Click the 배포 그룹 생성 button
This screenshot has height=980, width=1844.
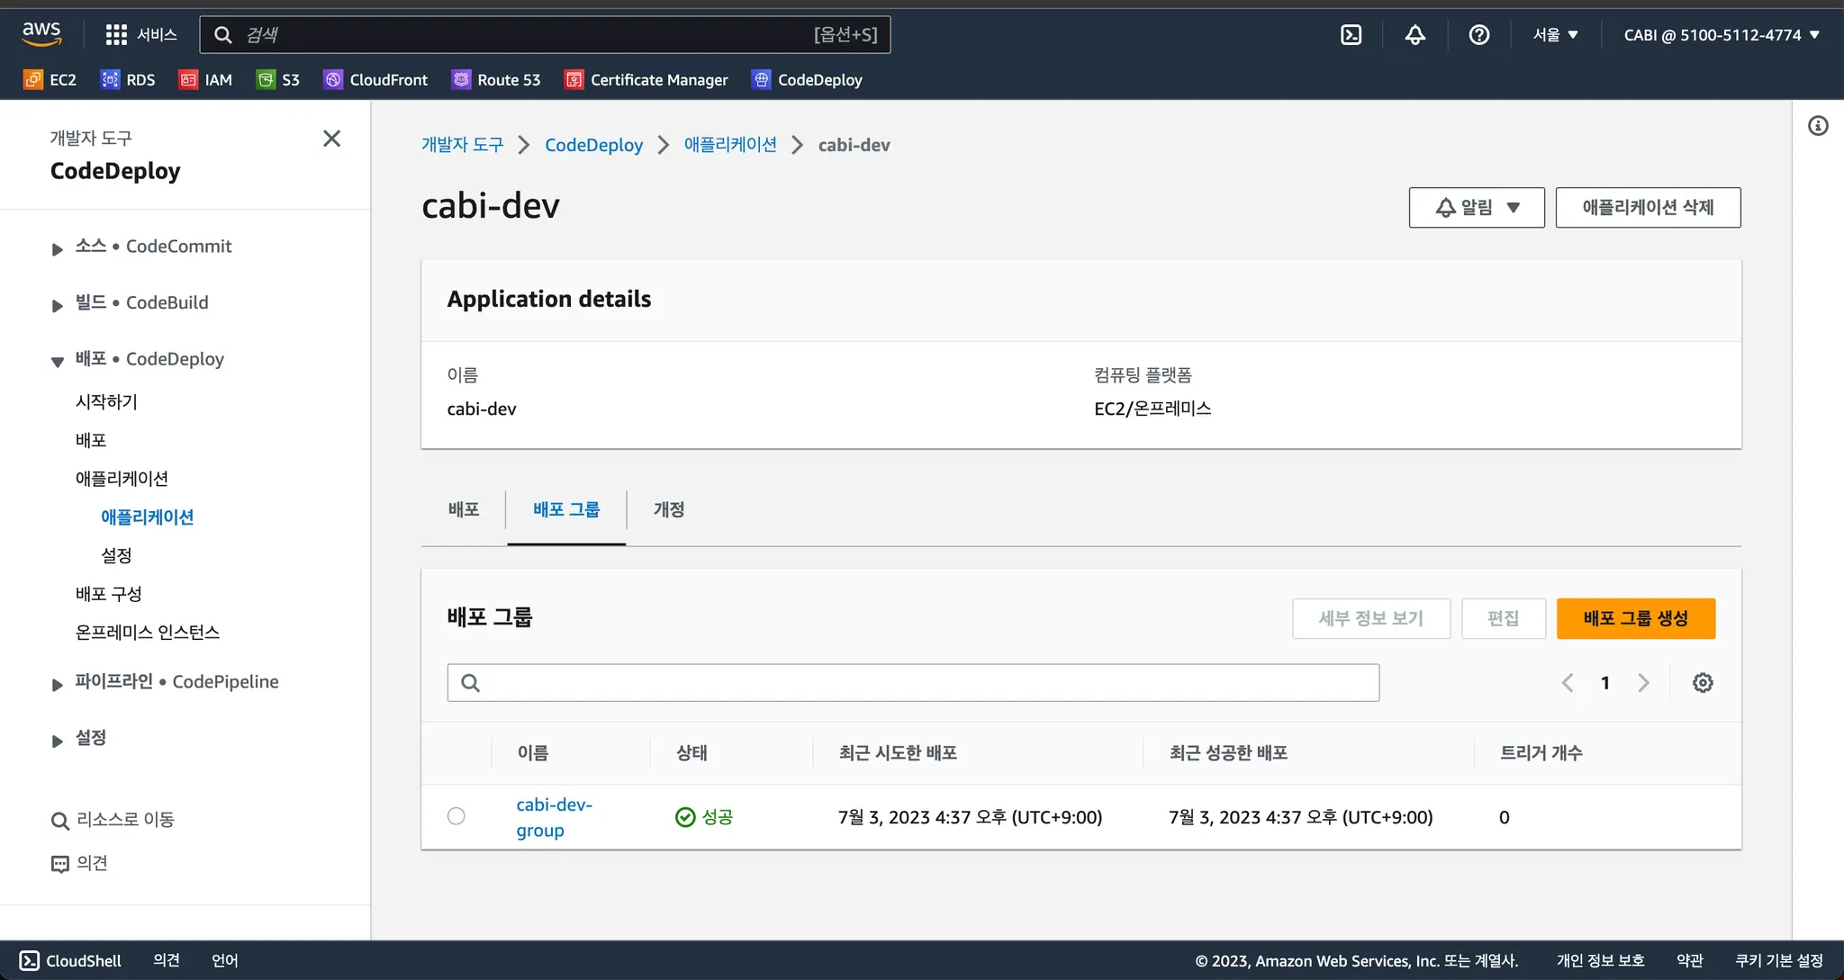click(x=1635, y=618)
